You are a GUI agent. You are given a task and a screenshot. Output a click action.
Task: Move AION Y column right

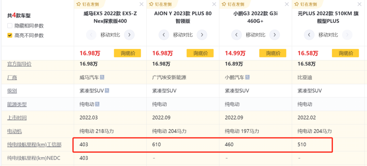click(x=202, y=35)
